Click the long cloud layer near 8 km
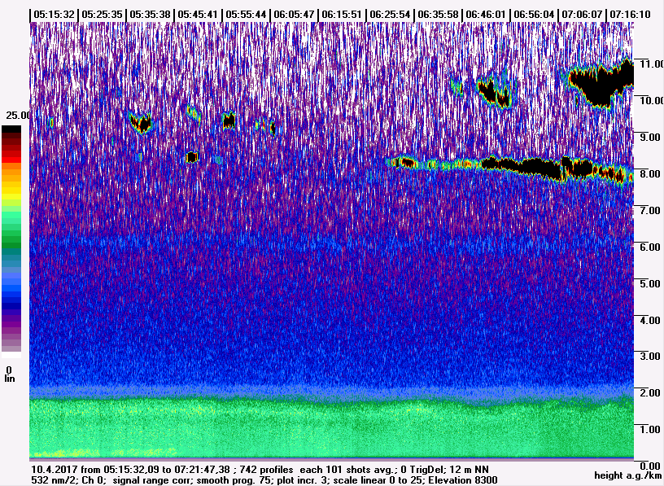The width and height of the screenshot is (664, 486). pos(510,169)
